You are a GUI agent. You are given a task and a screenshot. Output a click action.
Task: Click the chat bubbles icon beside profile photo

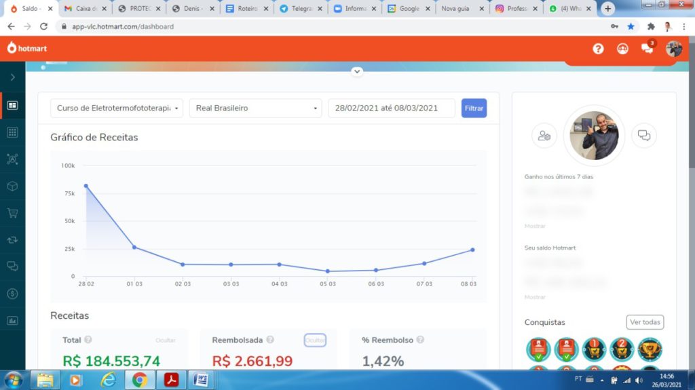[643, 135]
